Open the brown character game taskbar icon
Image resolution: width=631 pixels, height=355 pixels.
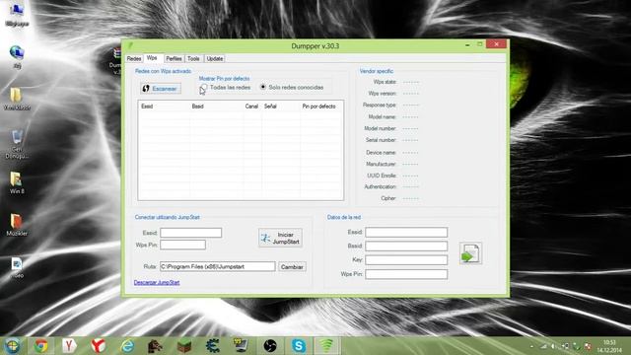[x=156, y=346]
